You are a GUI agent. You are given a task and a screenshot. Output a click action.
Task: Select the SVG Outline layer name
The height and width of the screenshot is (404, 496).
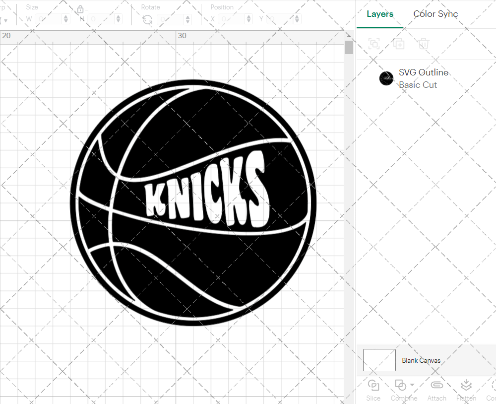[423, 72]
